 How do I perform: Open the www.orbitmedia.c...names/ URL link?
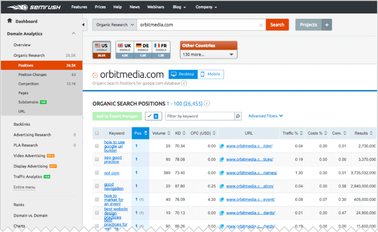pos(251,173)
